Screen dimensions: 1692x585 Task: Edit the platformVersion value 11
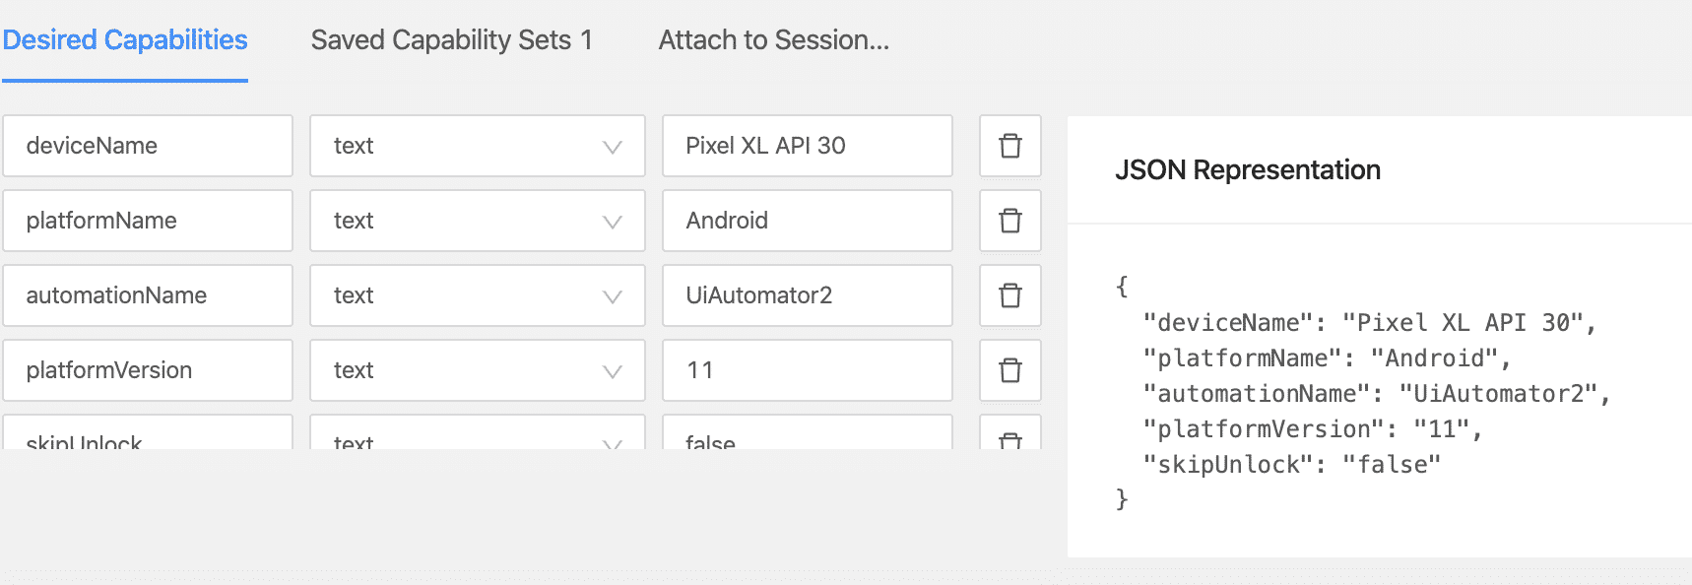coord(808,370)
